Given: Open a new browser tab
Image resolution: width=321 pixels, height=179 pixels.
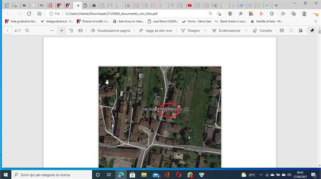Looking at the screenshot, I should [x=276, y=5].
